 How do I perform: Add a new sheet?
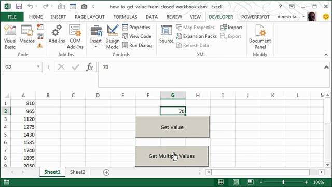click(x=106, y=172)
